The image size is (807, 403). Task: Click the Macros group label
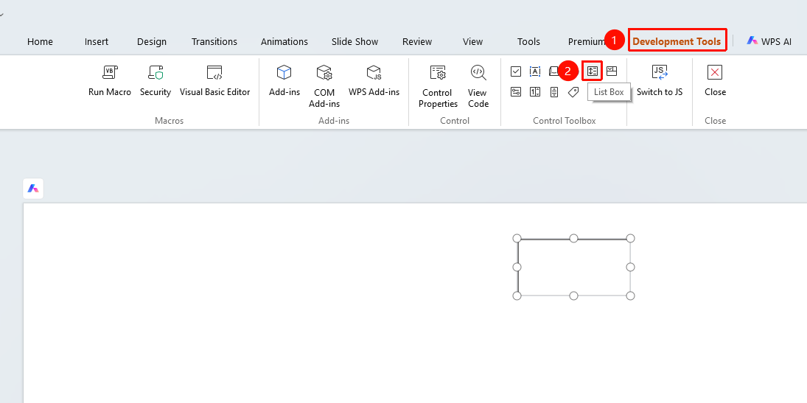169,120
